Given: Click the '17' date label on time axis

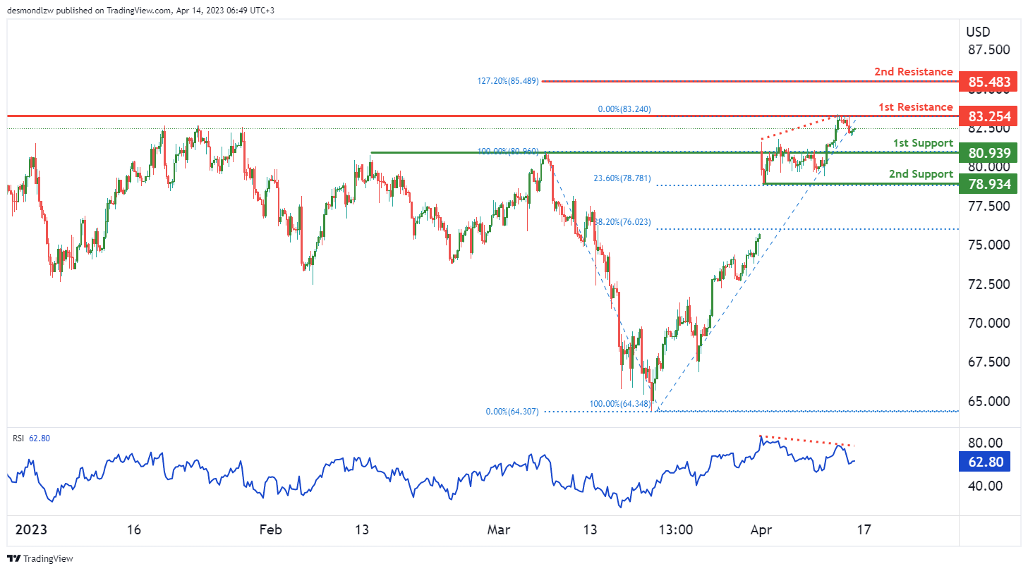Looking at the screenshot, I should (863, 529).
